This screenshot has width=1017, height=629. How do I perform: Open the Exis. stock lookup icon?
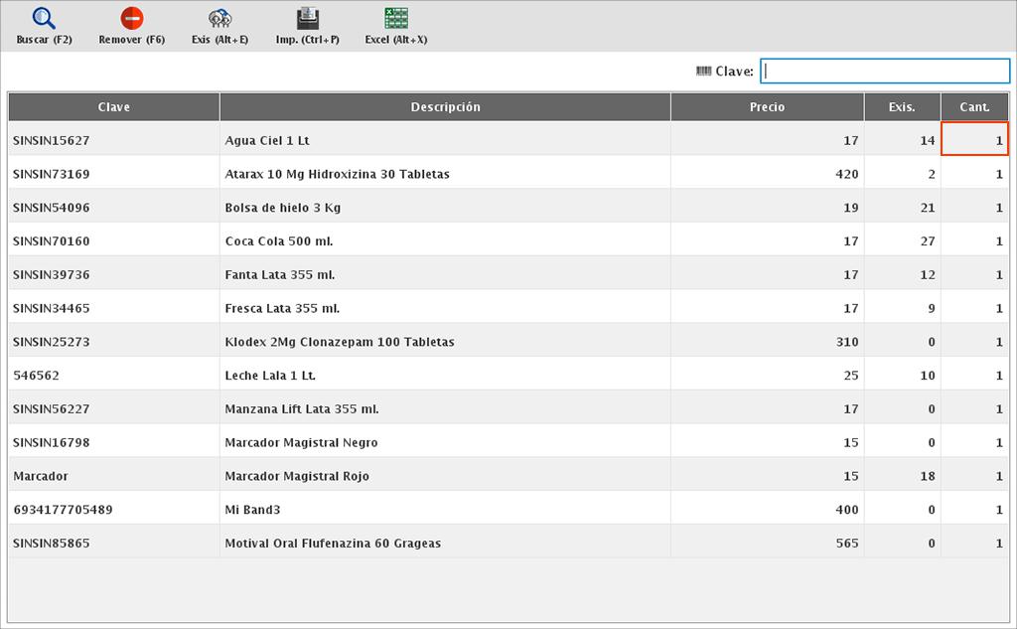pyautogui.click(x=219, y=19)
